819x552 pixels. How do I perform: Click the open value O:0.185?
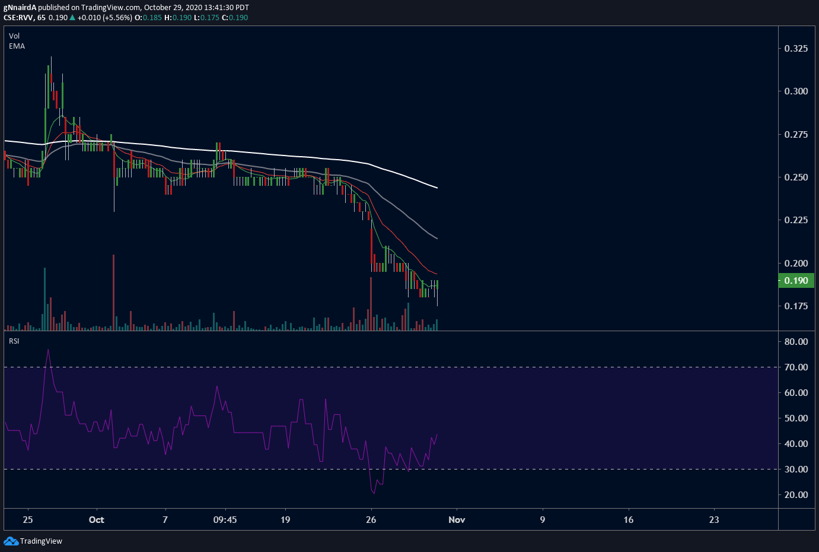pos(148,18)
